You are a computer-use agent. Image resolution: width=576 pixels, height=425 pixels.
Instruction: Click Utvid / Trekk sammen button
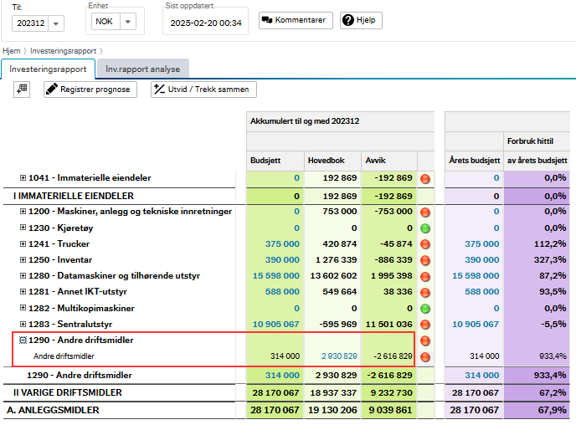click(x=203, y=90)
